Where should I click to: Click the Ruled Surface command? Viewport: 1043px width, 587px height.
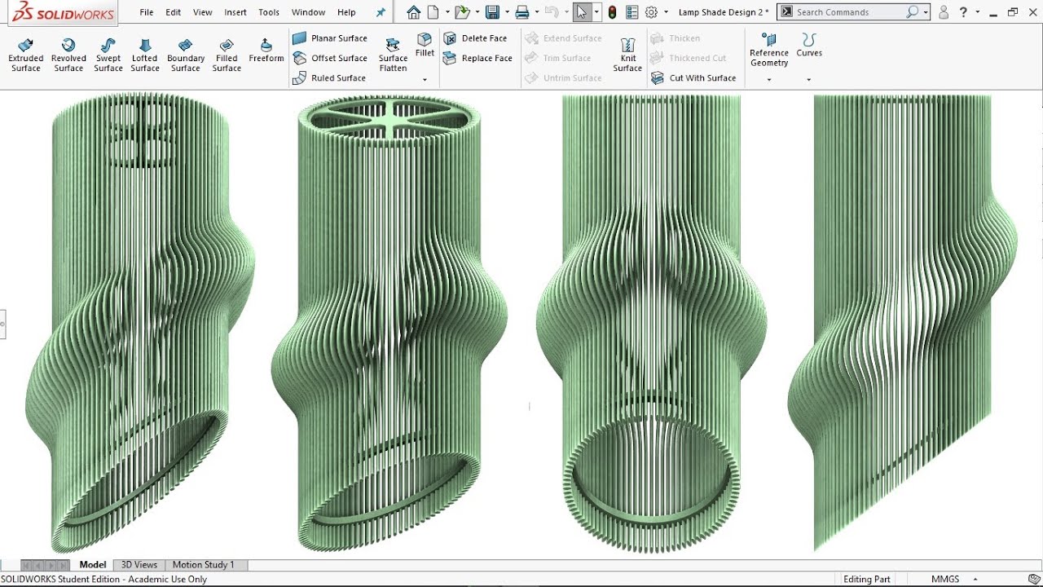329,78
